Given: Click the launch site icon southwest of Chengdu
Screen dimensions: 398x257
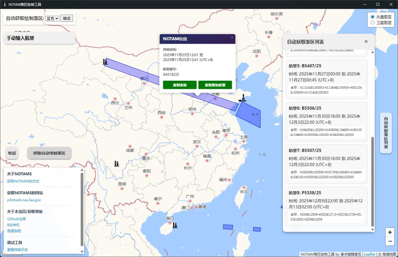Looking at the screenshot, I should pos(117,163).
